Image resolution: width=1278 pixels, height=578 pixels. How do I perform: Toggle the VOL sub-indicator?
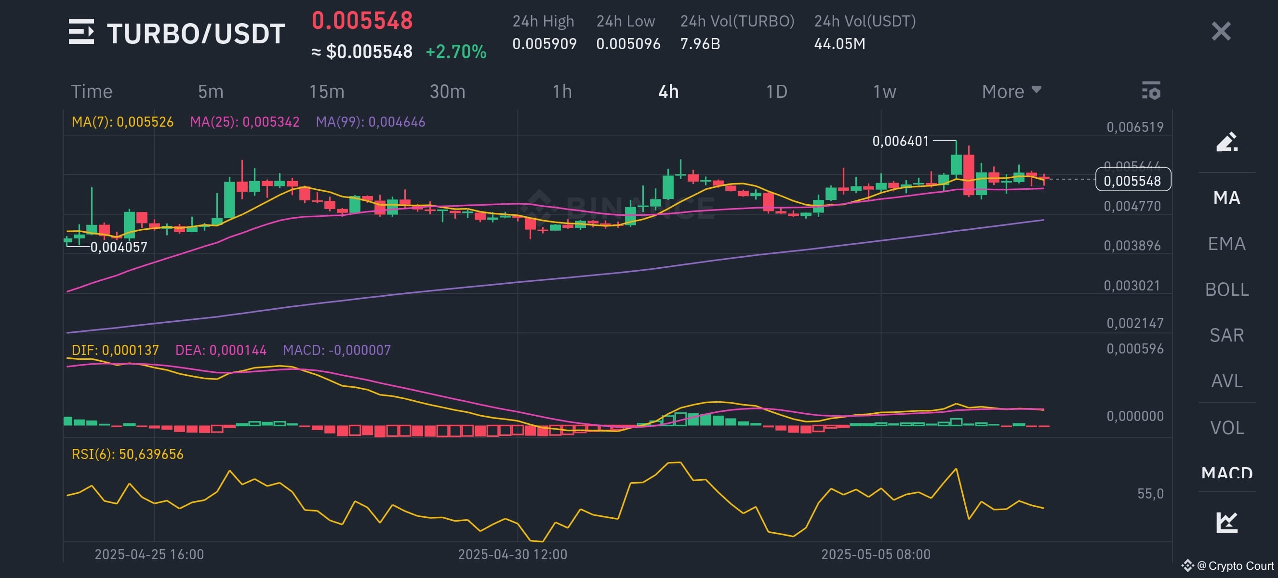coord(1226,428)
